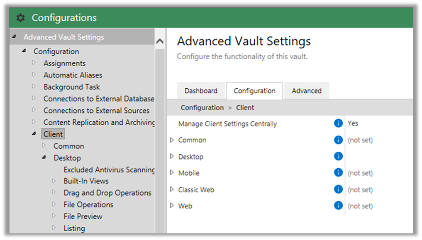
Task: Select File Preview in the tree
Action: pos(83,216)
